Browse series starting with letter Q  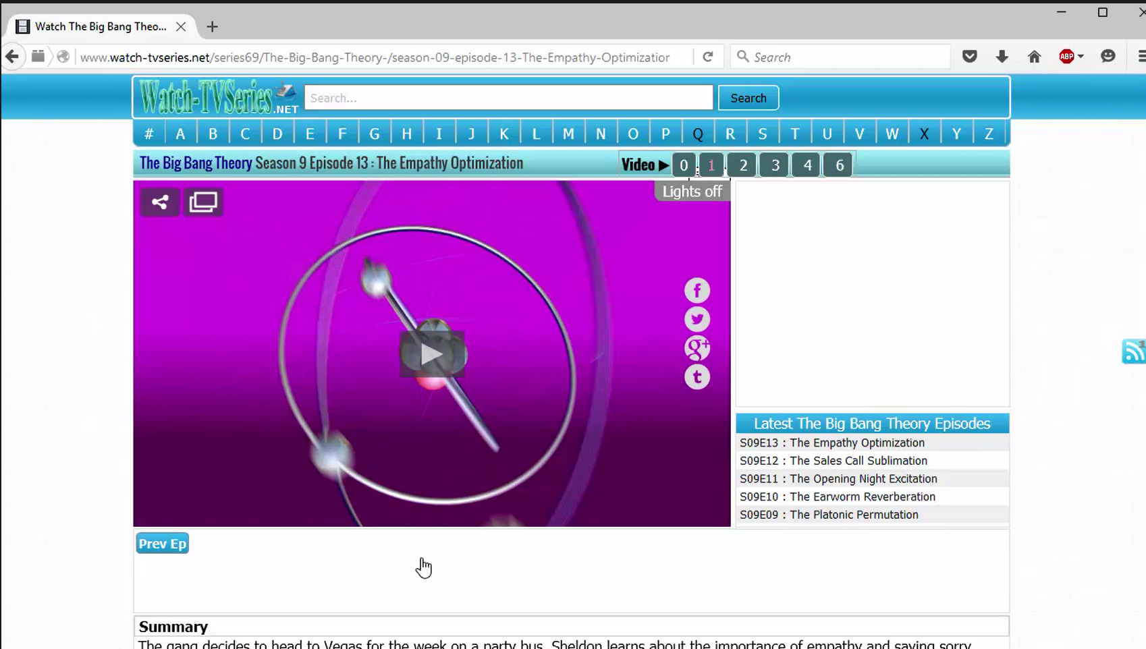pyautogui.click(x=698, y=134)
